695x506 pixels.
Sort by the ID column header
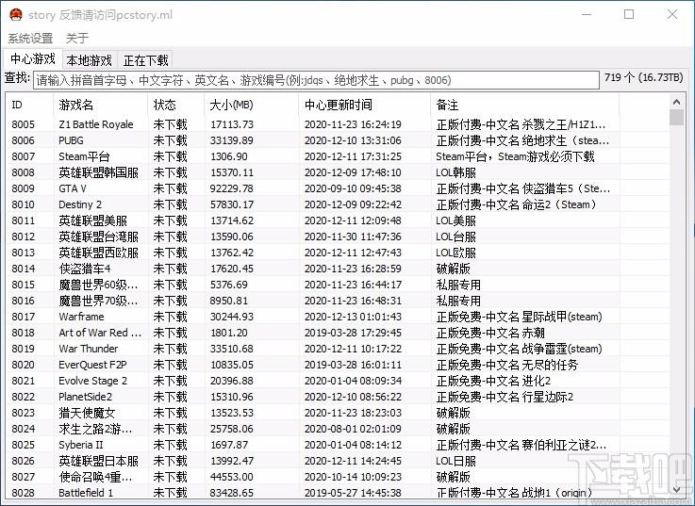pyautogui.click(x=30, y=105)
